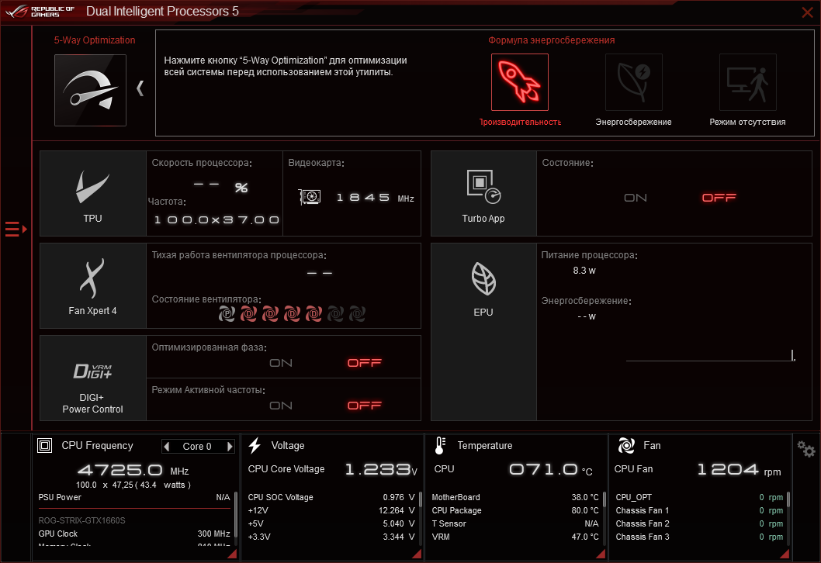Switch to previous CPU core with left arrow
Image resolution: width=821 pixels, height=563 pixels.
pos(167,447)
